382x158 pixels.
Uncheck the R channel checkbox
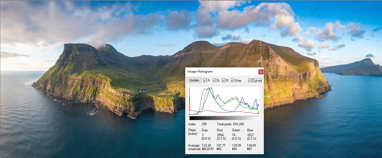pos(205,80)
